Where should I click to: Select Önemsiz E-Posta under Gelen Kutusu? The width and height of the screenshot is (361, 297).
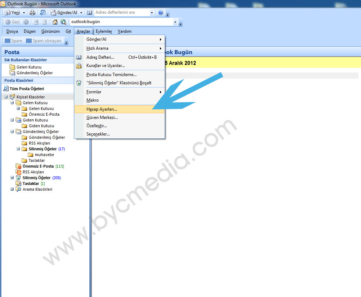tap(41, 114)
